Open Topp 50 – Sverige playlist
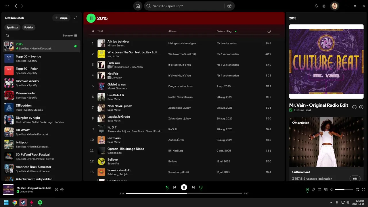 pyautogui.click(x=42, y=58)
